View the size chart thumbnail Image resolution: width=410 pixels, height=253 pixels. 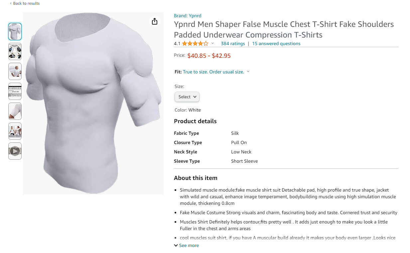[15, 91]
